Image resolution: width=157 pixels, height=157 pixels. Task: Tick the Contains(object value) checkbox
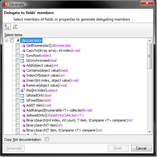click(x=17, y=70)
